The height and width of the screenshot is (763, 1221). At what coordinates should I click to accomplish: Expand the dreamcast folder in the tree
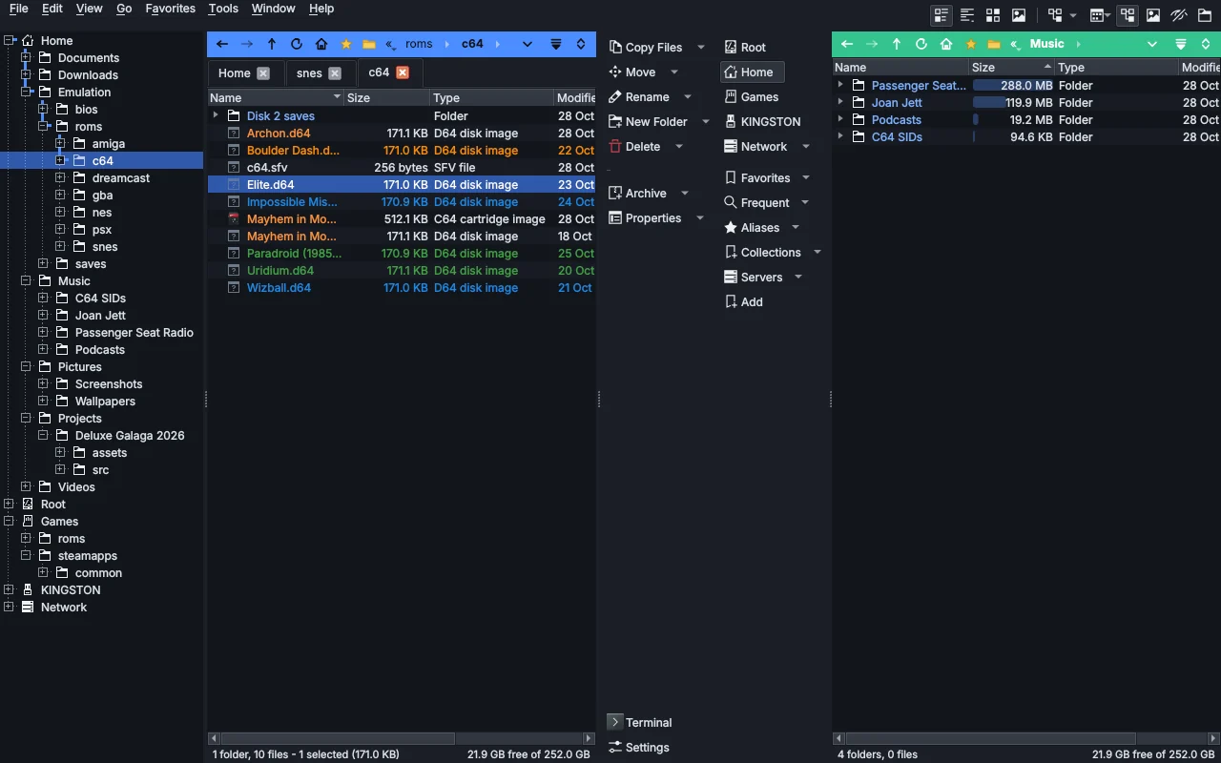click(x=60, y=178)
